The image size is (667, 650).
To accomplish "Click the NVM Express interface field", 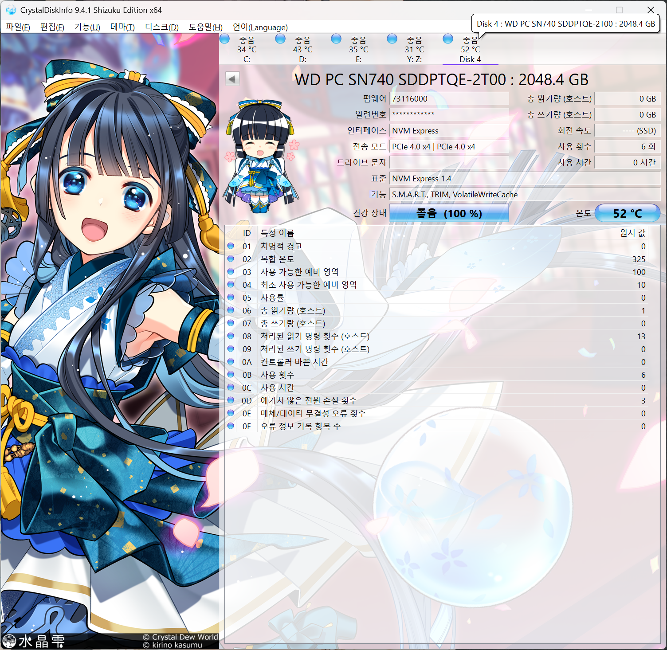I will pos(449,130).
